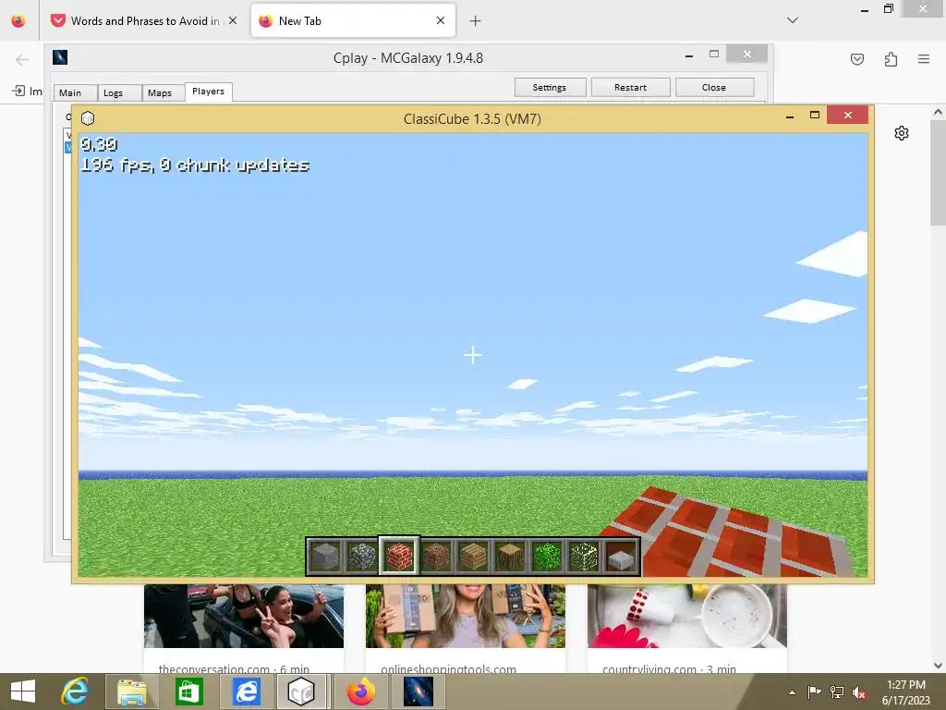
Task: Click the taskbar clock showing 1:27 PM
Action: [905, 692]
